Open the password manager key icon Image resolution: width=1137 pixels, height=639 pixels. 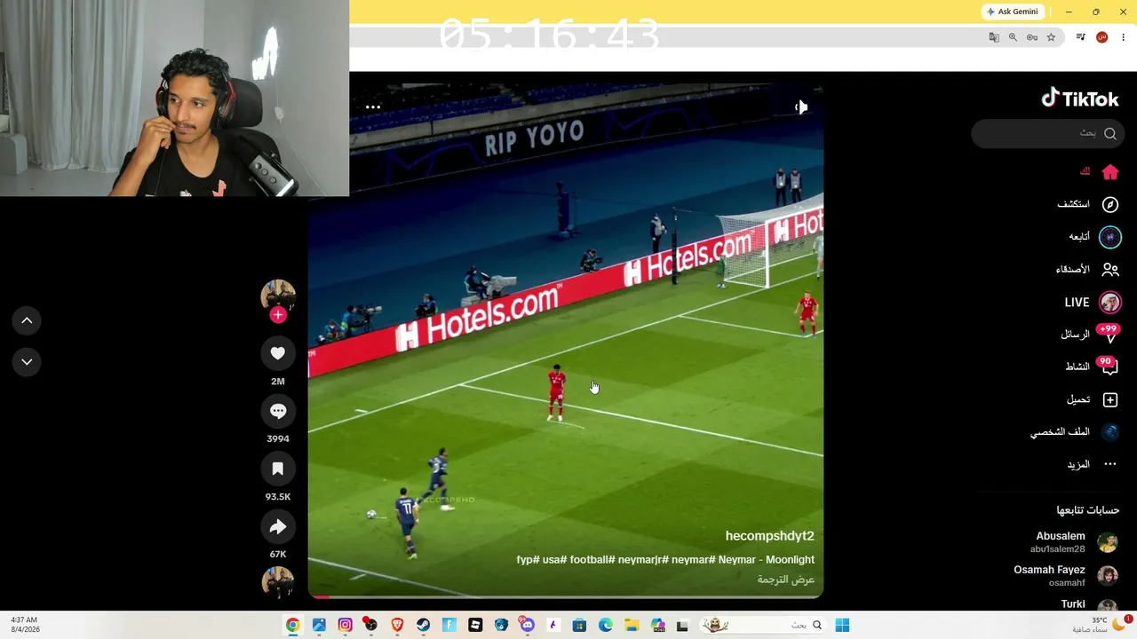[1031, 37]
